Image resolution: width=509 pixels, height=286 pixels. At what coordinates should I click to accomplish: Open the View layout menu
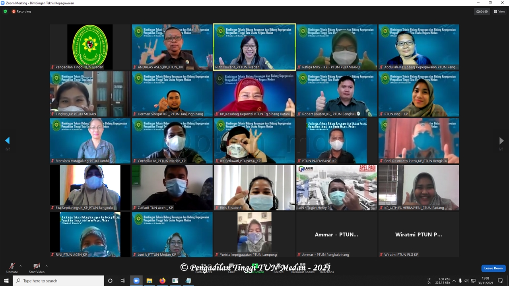pyautogui.click(x=499, y=12)
